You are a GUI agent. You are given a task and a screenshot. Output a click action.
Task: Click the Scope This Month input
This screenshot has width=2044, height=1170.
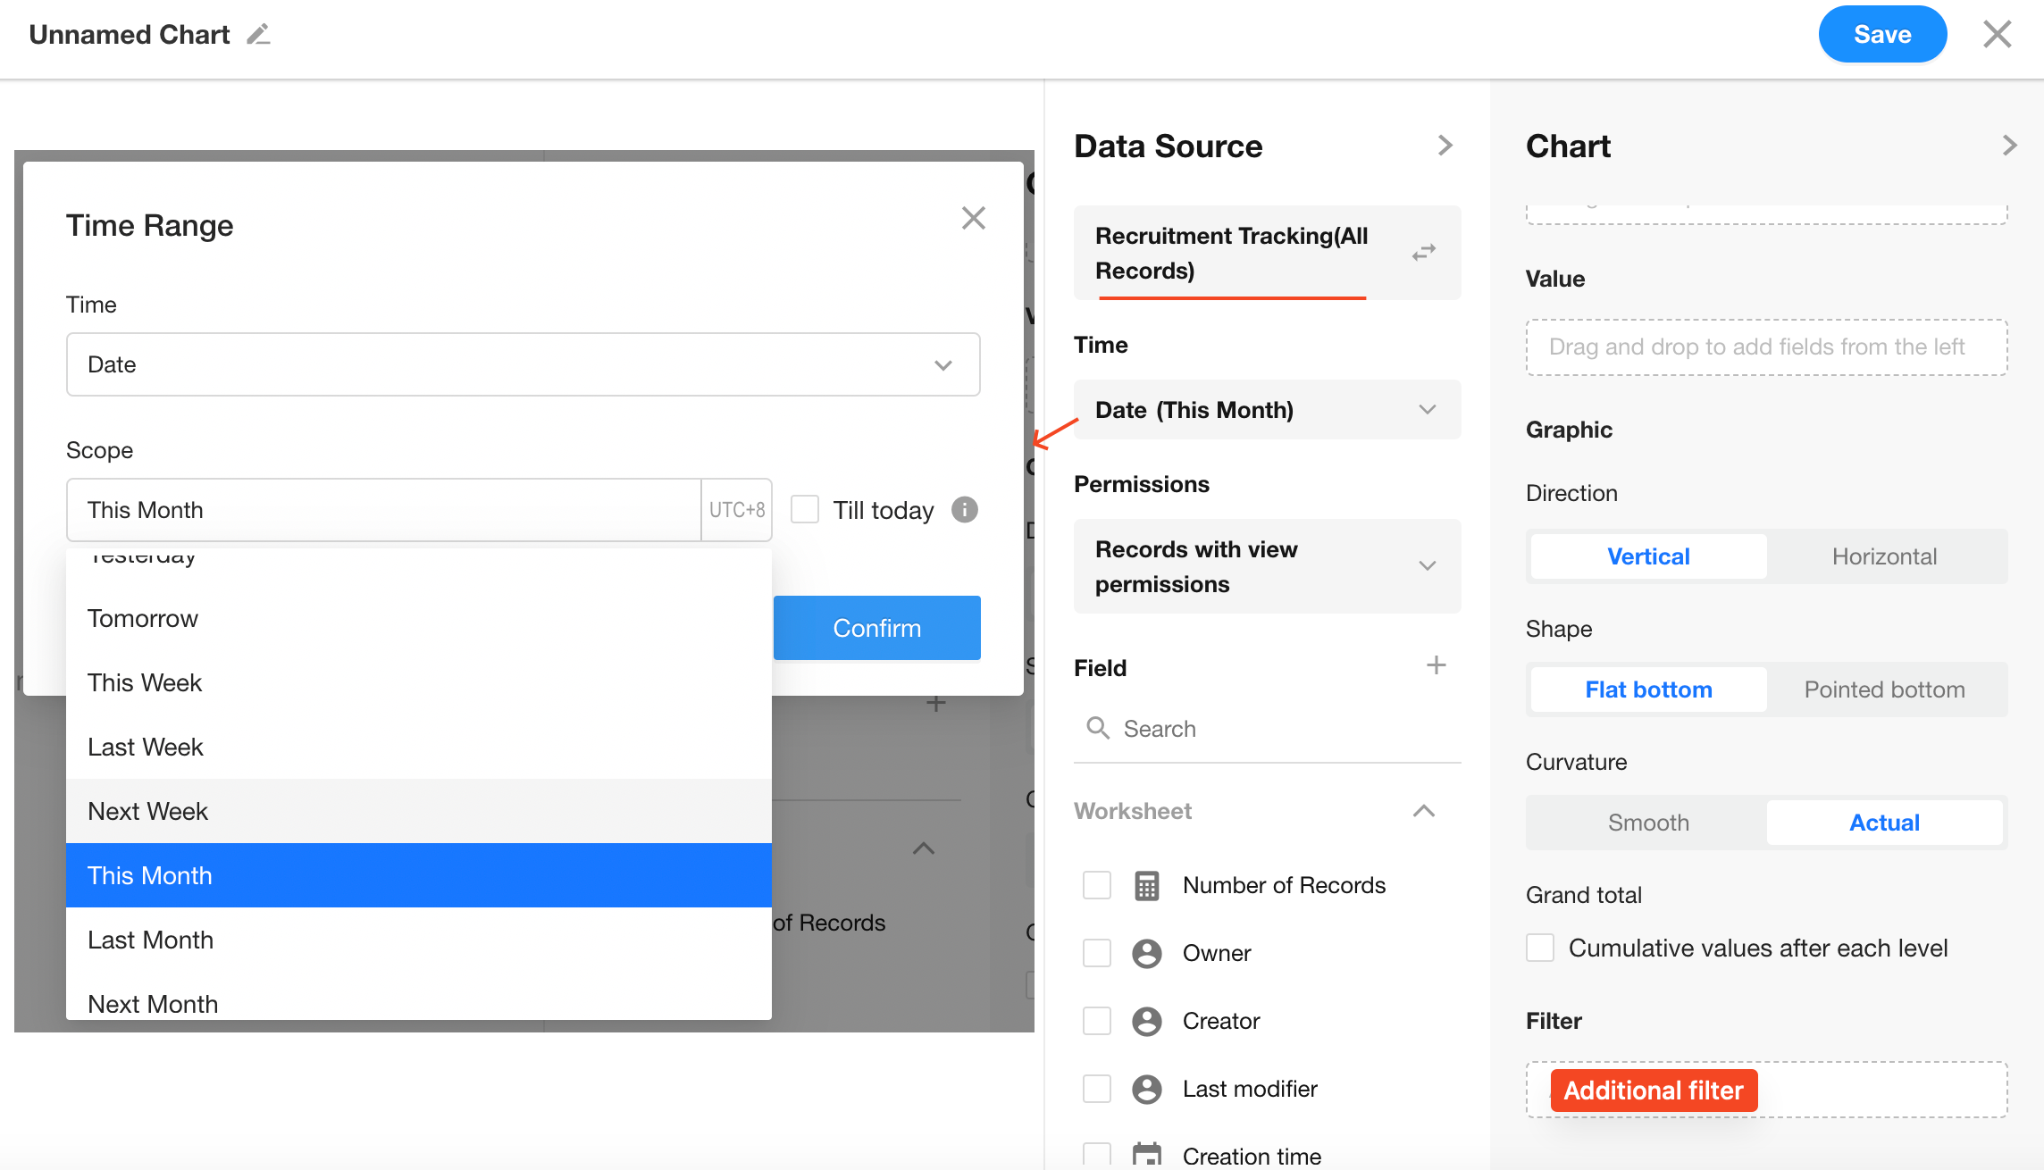pos(384,510)
